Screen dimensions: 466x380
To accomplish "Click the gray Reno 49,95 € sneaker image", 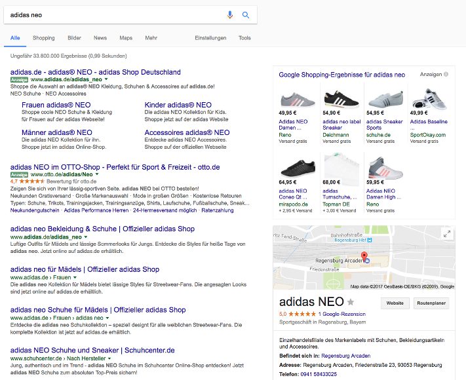I will 298,99.
